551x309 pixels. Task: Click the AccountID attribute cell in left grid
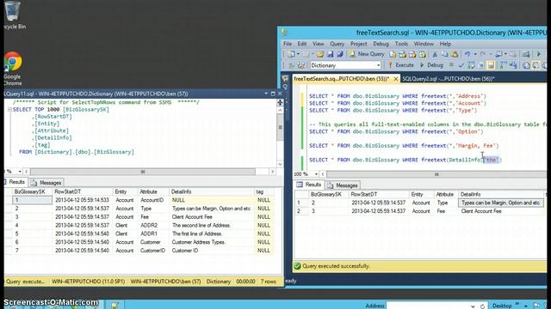pos(153,200)
